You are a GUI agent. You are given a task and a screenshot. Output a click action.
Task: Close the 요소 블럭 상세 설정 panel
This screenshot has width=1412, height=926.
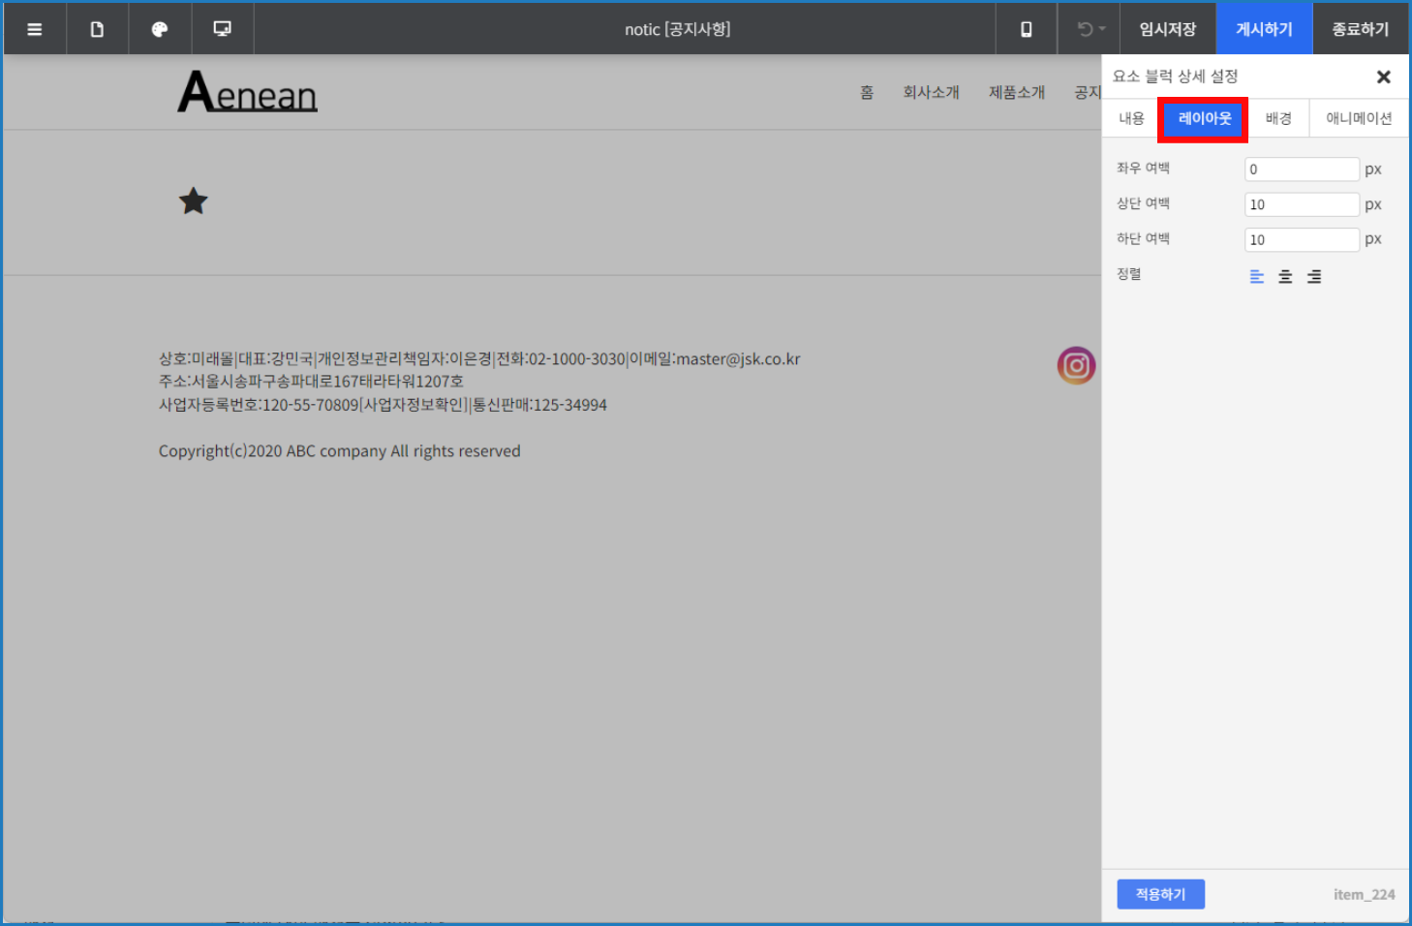(x=1383, y=77)
